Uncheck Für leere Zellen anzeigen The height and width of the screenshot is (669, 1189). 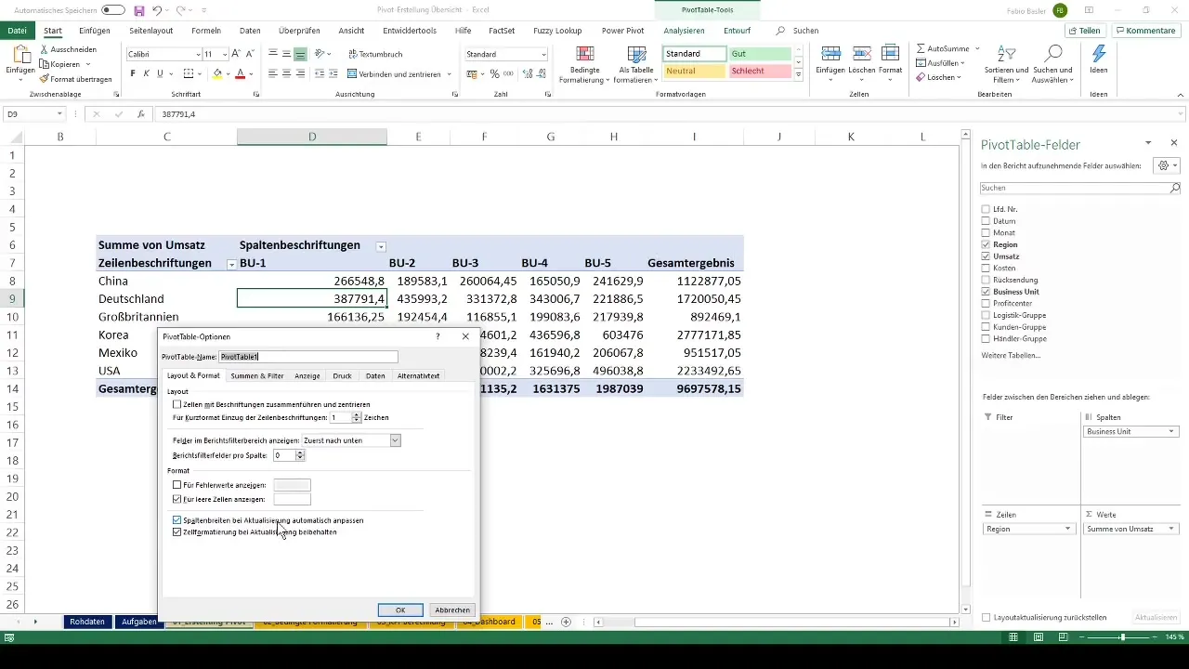[177, 499]
